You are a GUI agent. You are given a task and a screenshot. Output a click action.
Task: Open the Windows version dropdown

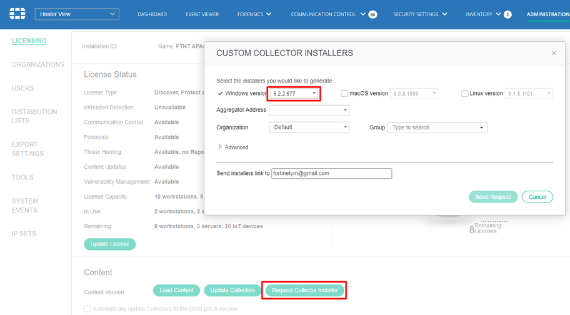294,94
